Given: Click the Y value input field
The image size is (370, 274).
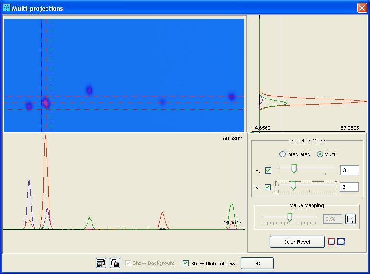Looking at the screenshot, I should [349, 171].
